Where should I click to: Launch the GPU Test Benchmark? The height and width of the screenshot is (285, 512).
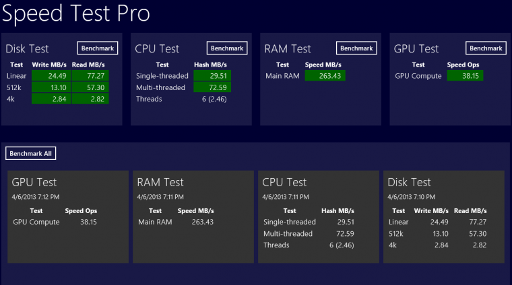coord(486,48)
